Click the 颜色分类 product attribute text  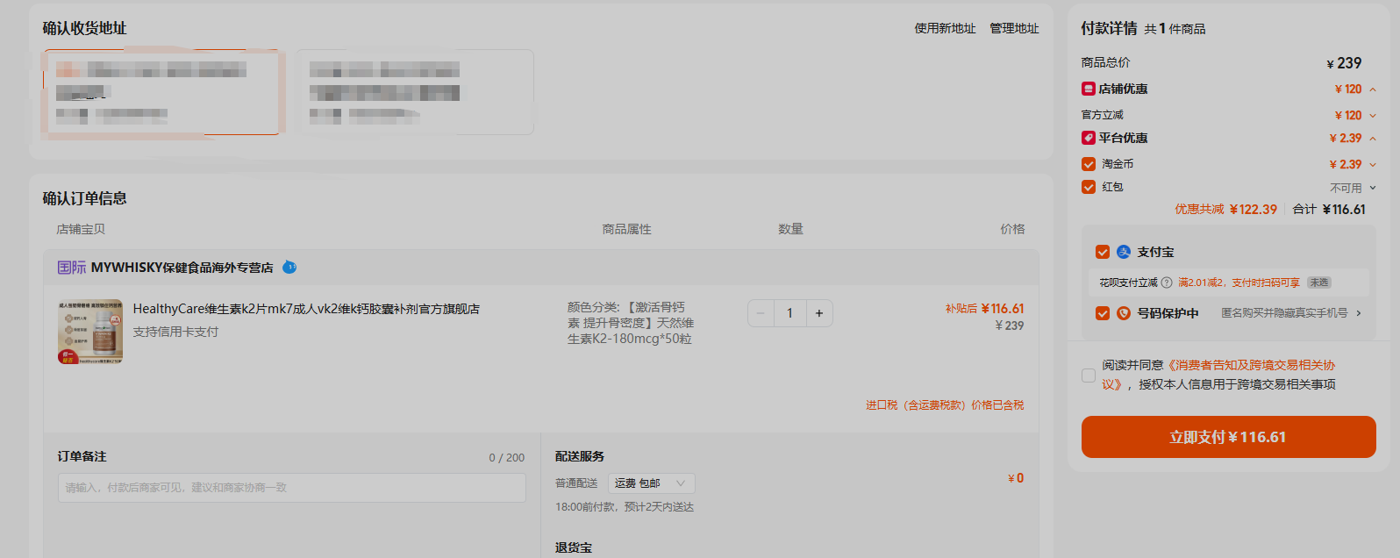coord(631,323)
